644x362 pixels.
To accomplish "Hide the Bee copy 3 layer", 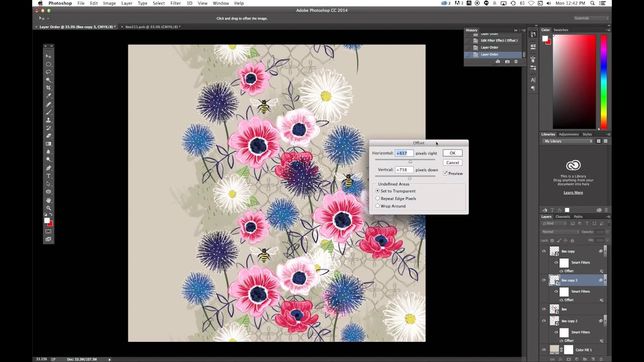I will [544, 280].
